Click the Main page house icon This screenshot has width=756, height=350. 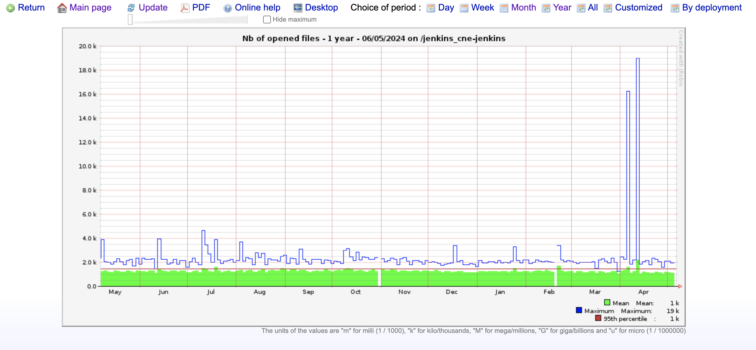click(62, 8)
